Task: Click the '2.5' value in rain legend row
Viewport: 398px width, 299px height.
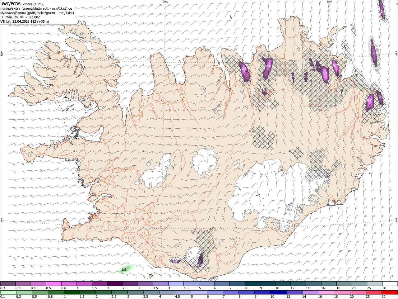Action: tap(114, 297)
